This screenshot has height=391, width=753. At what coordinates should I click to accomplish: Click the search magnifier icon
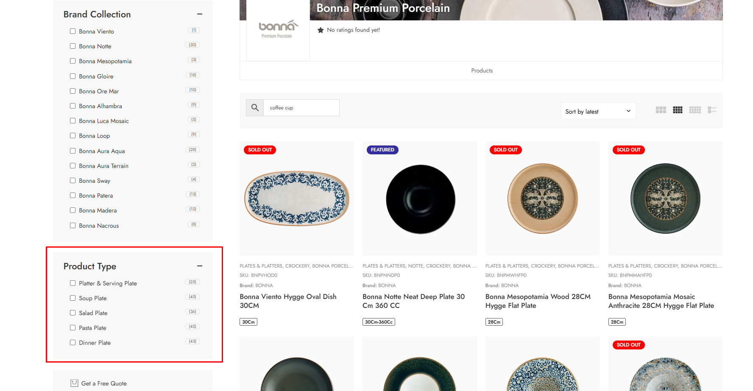255,108
